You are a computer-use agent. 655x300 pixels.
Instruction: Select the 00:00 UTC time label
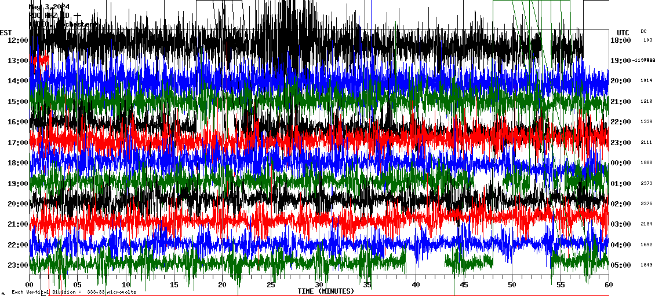[621, 163]
